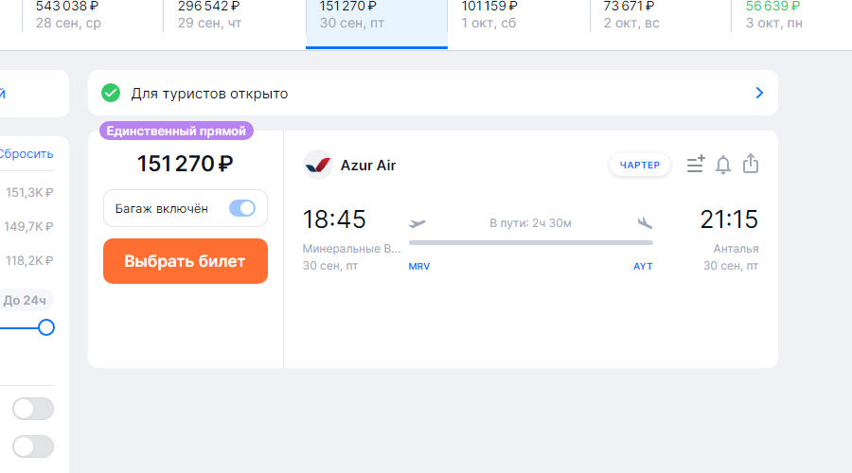Screen dimensions: 852x473
Task: Click the "Сбросить" filter reset link
Action: 27,153
